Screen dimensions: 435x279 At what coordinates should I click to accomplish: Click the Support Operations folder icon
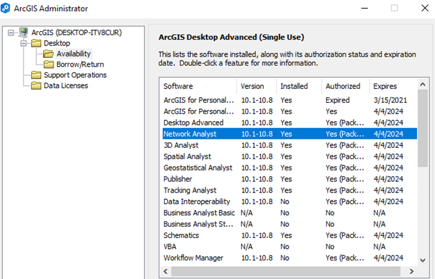click(x=36, y=75)
